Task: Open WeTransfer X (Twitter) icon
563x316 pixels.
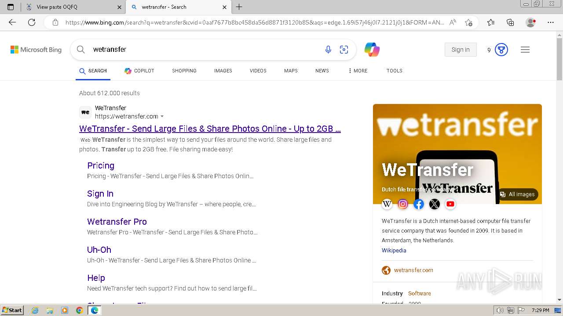Action: click(x=435, y=204)
